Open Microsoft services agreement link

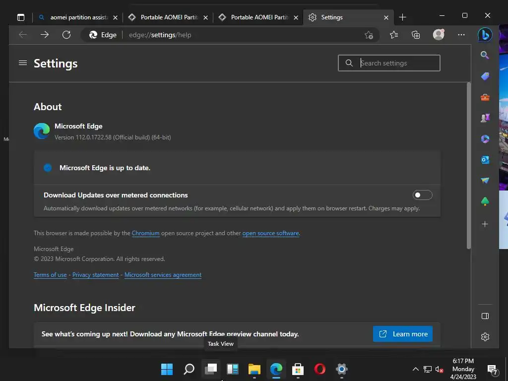pos(163,275)
